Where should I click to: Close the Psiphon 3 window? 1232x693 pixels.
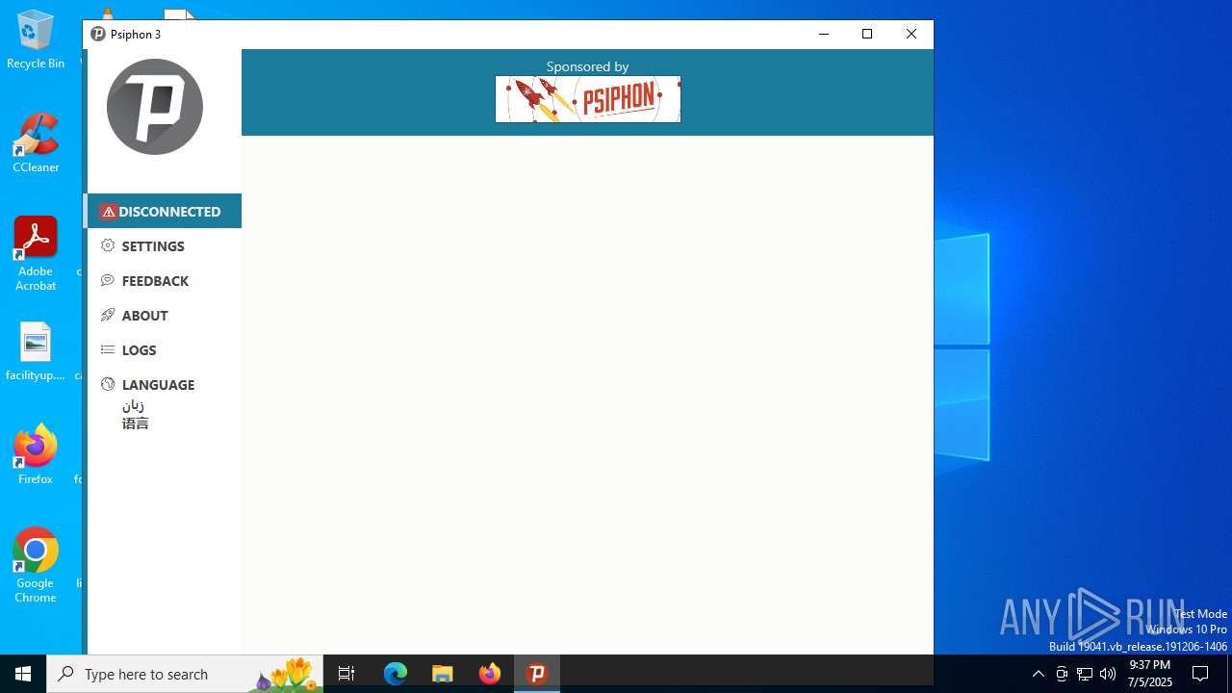coord(911,34)
